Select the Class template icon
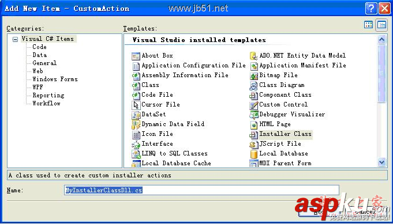The height and width of the screenshot is (224, 393). click(136, 85)
